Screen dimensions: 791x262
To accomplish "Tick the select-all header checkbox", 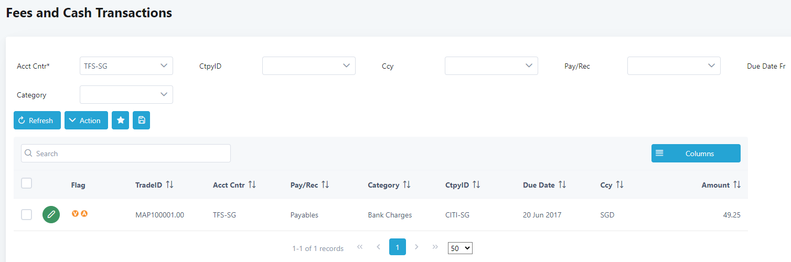I will point(26,183).
